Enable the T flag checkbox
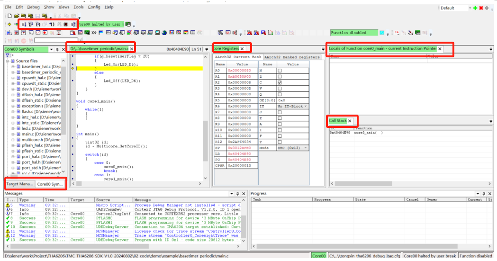Viewport: 497px width, 261px height. pyautogui.click(x=280, y=142)
